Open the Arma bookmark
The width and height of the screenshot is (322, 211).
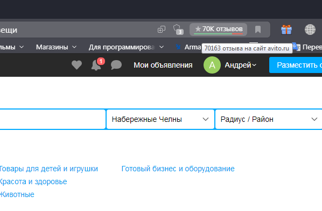pyautogui.click(x=188, y=47)
